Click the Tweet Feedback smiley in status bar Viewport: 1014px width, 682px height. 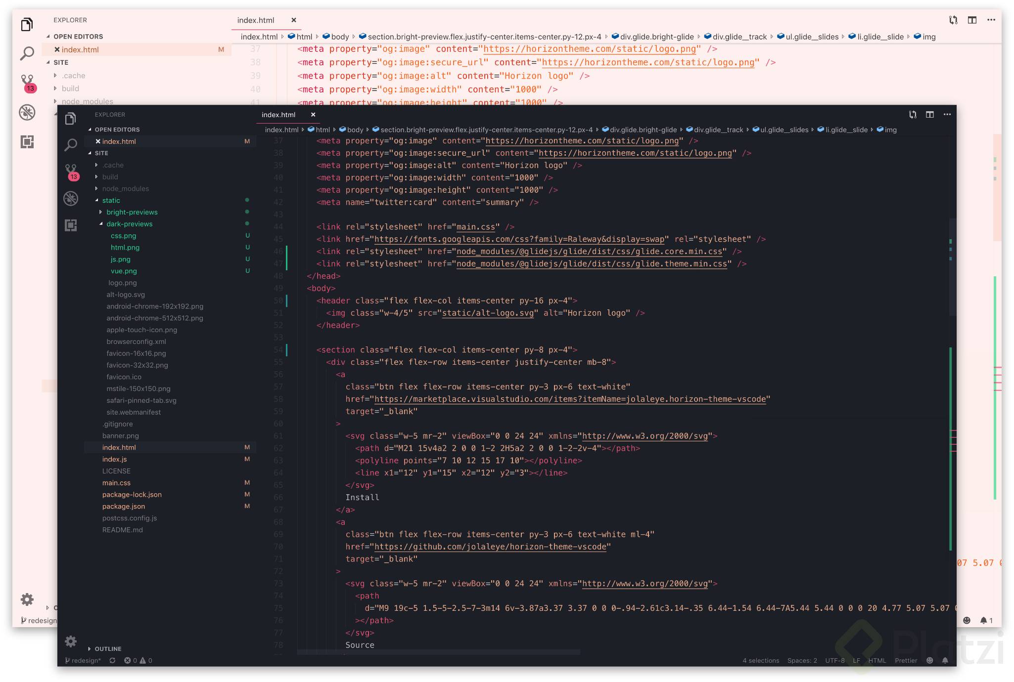click(931, 660)
